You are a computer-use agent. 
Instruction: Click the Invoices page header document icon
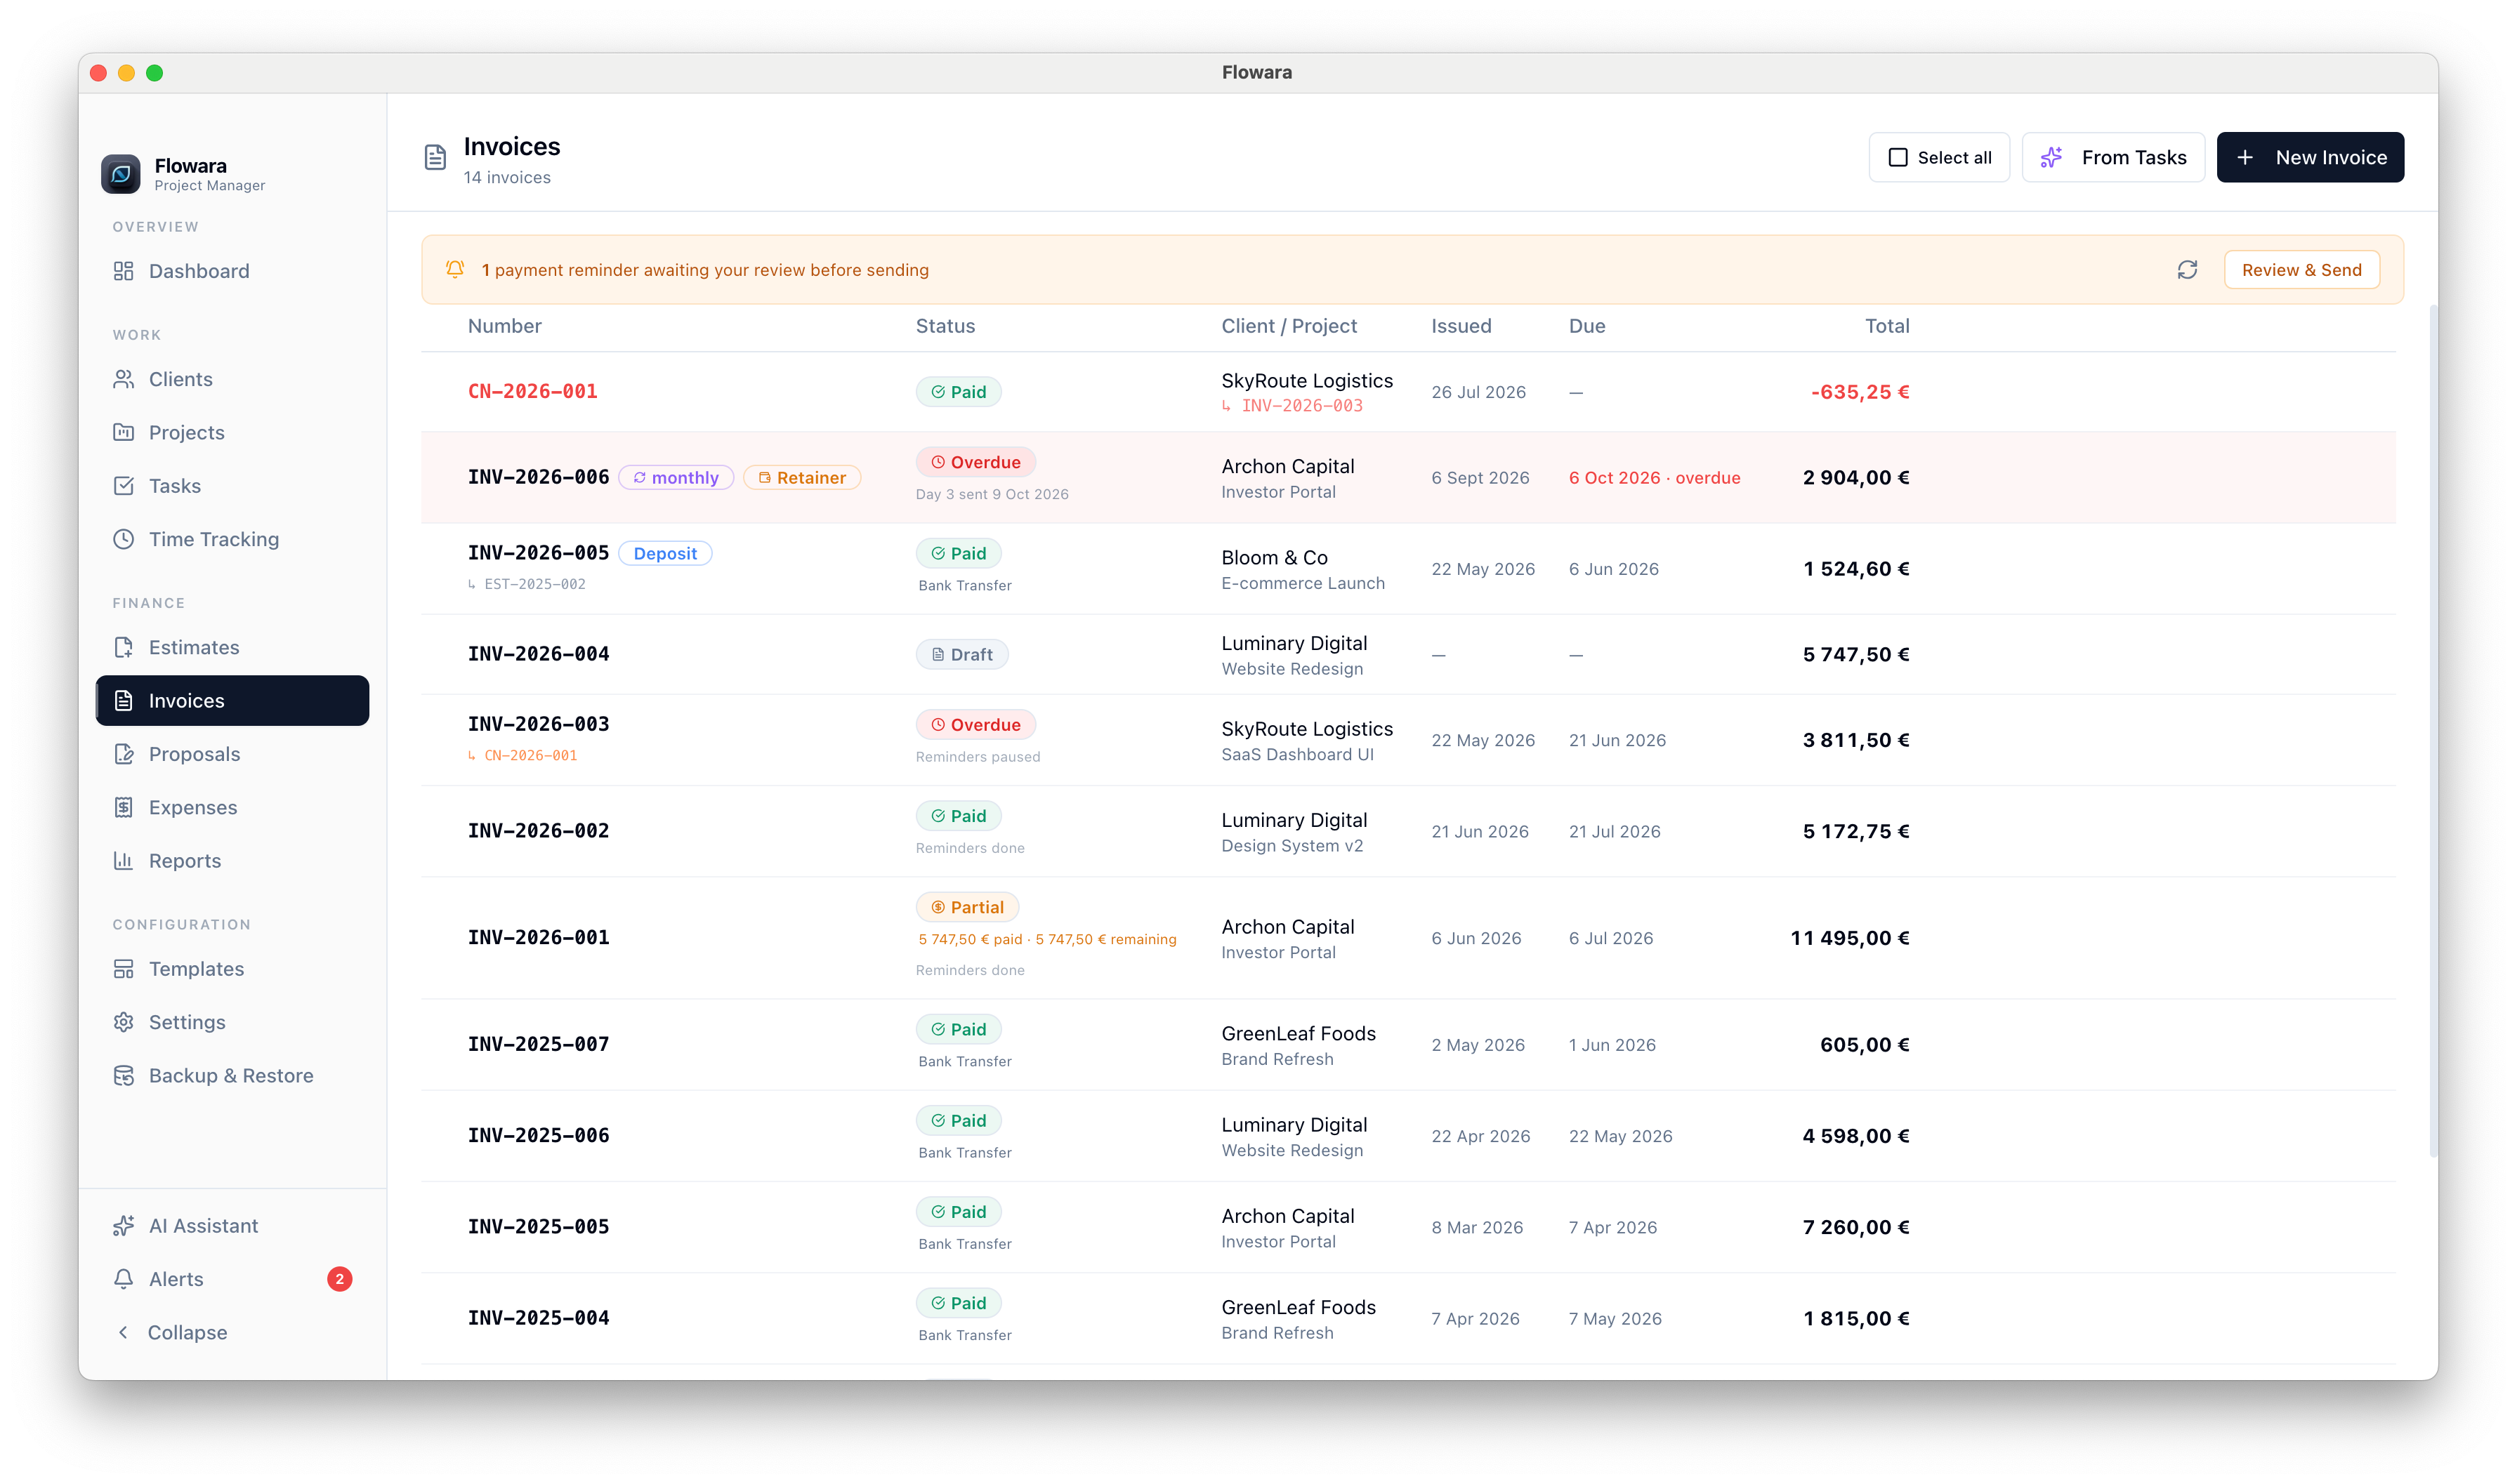(x=435, y=158)
